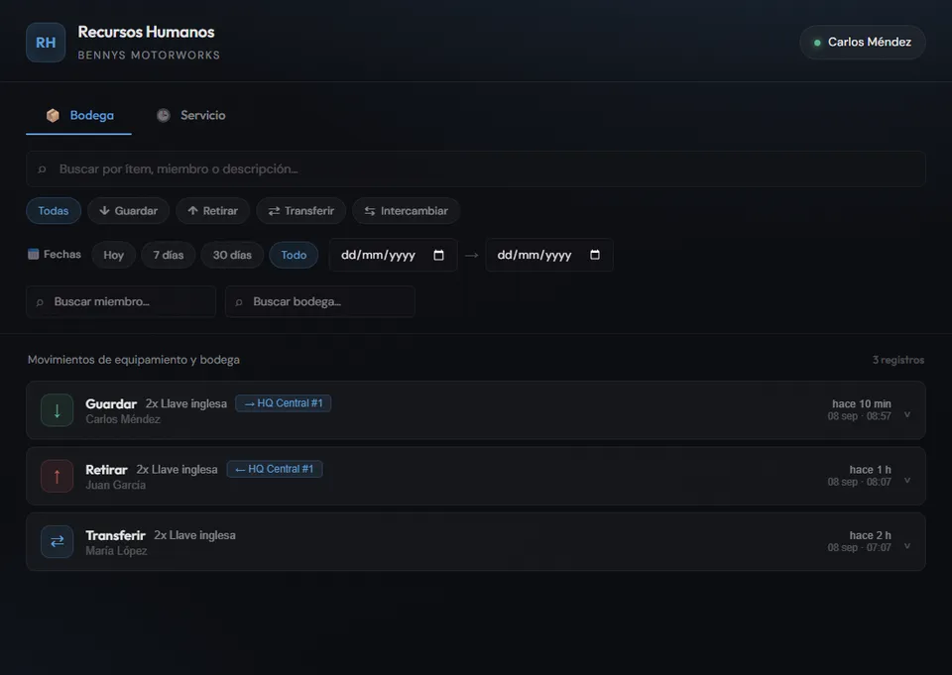Click the magnifier icon in Buscar miembro
952x675 pixels.
40,302
